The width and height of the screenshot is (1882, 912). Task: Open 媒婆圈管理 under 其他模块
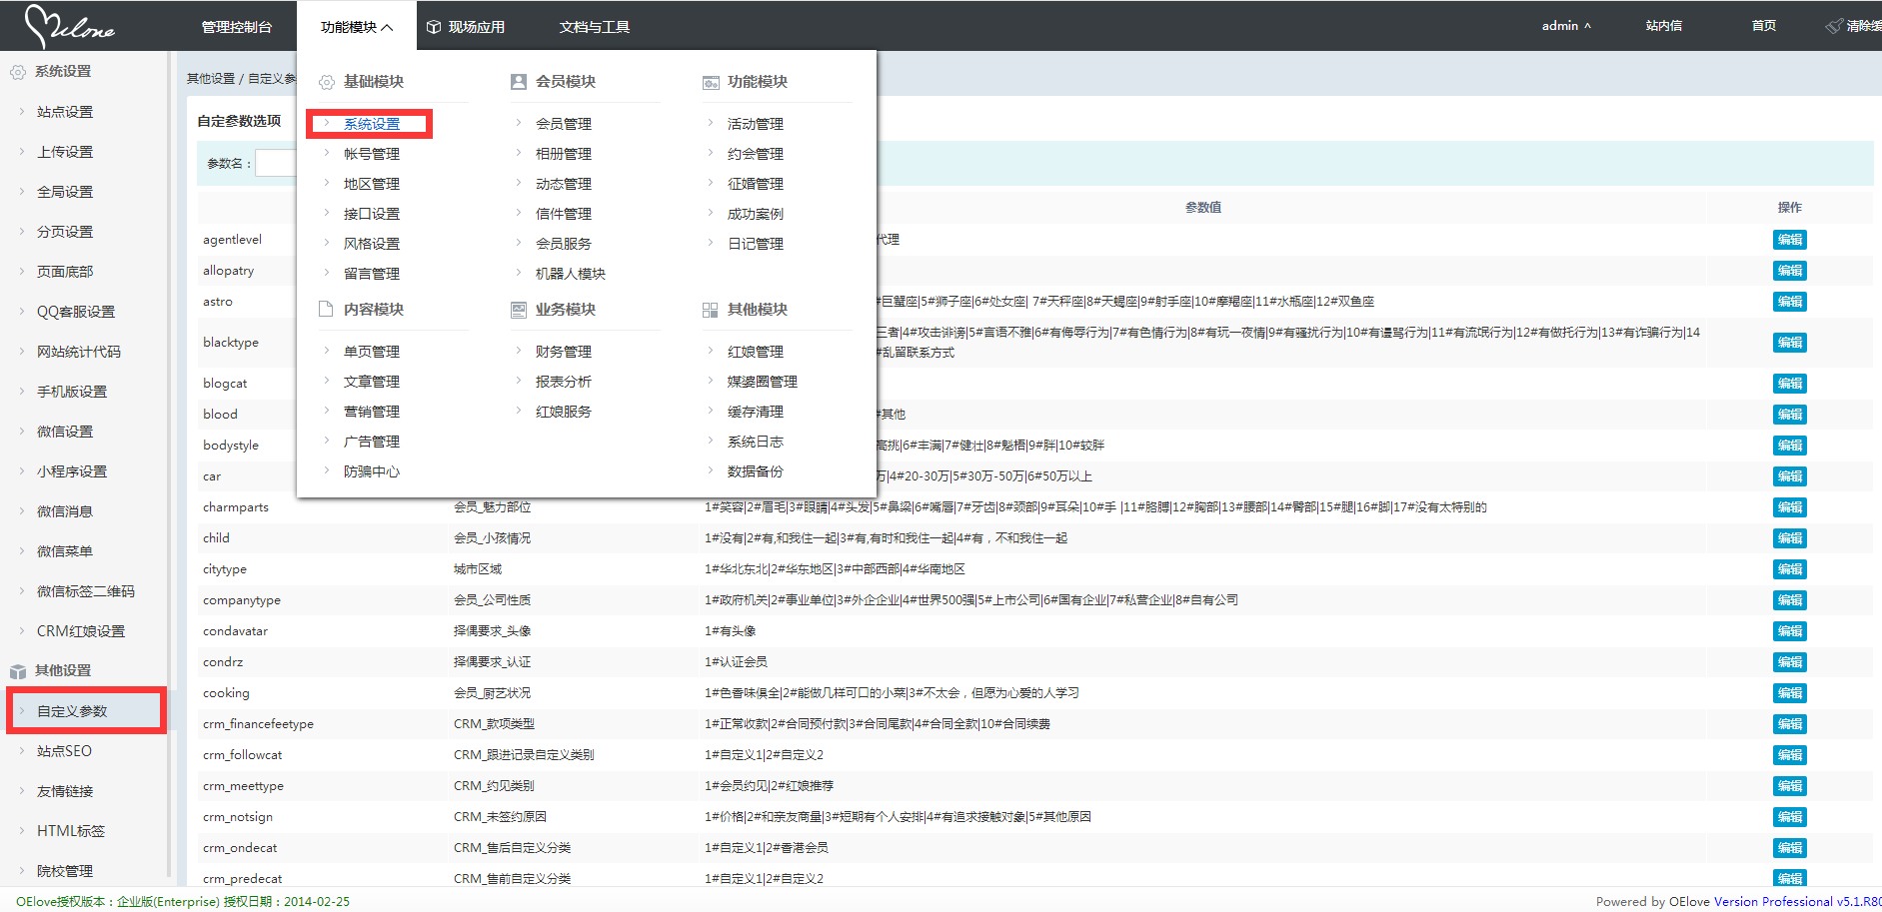[x=763, y=382]
